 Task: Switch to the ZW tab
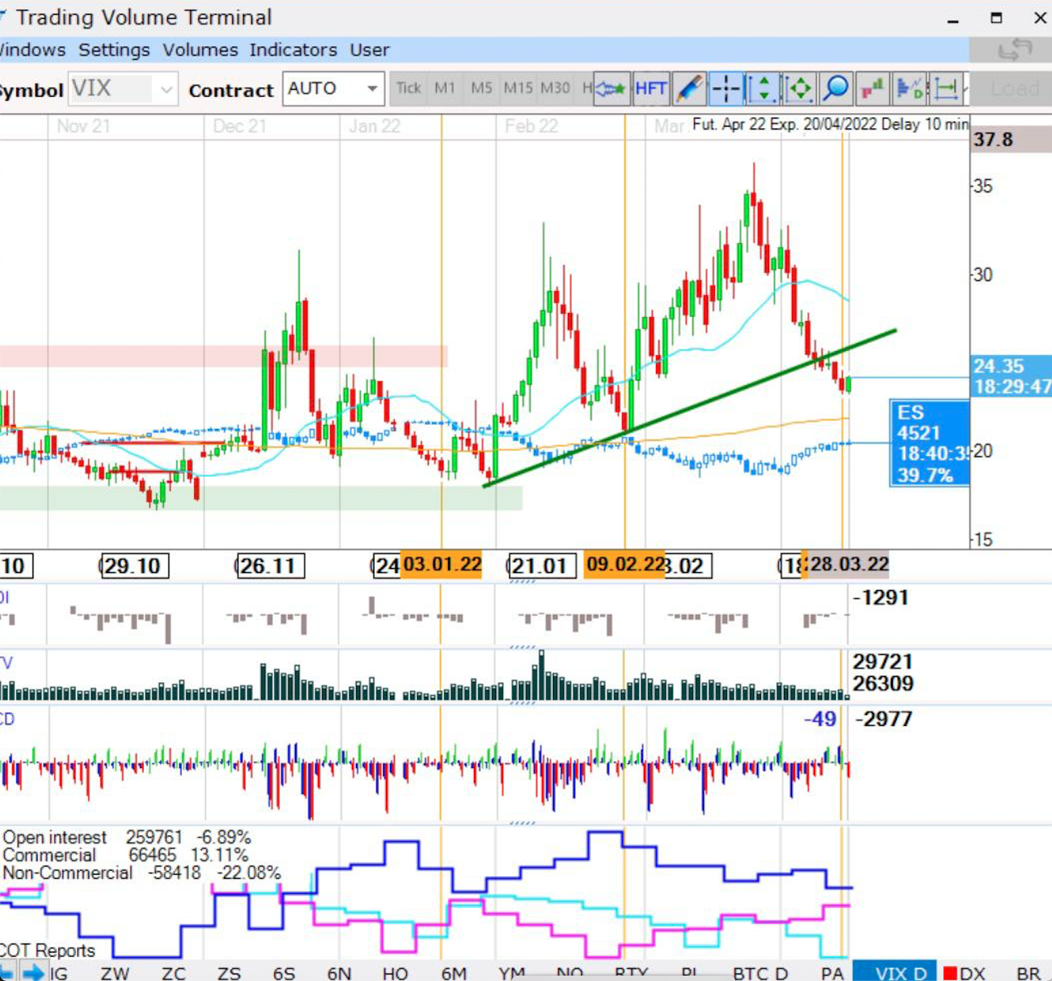click(x=114, y=974)
